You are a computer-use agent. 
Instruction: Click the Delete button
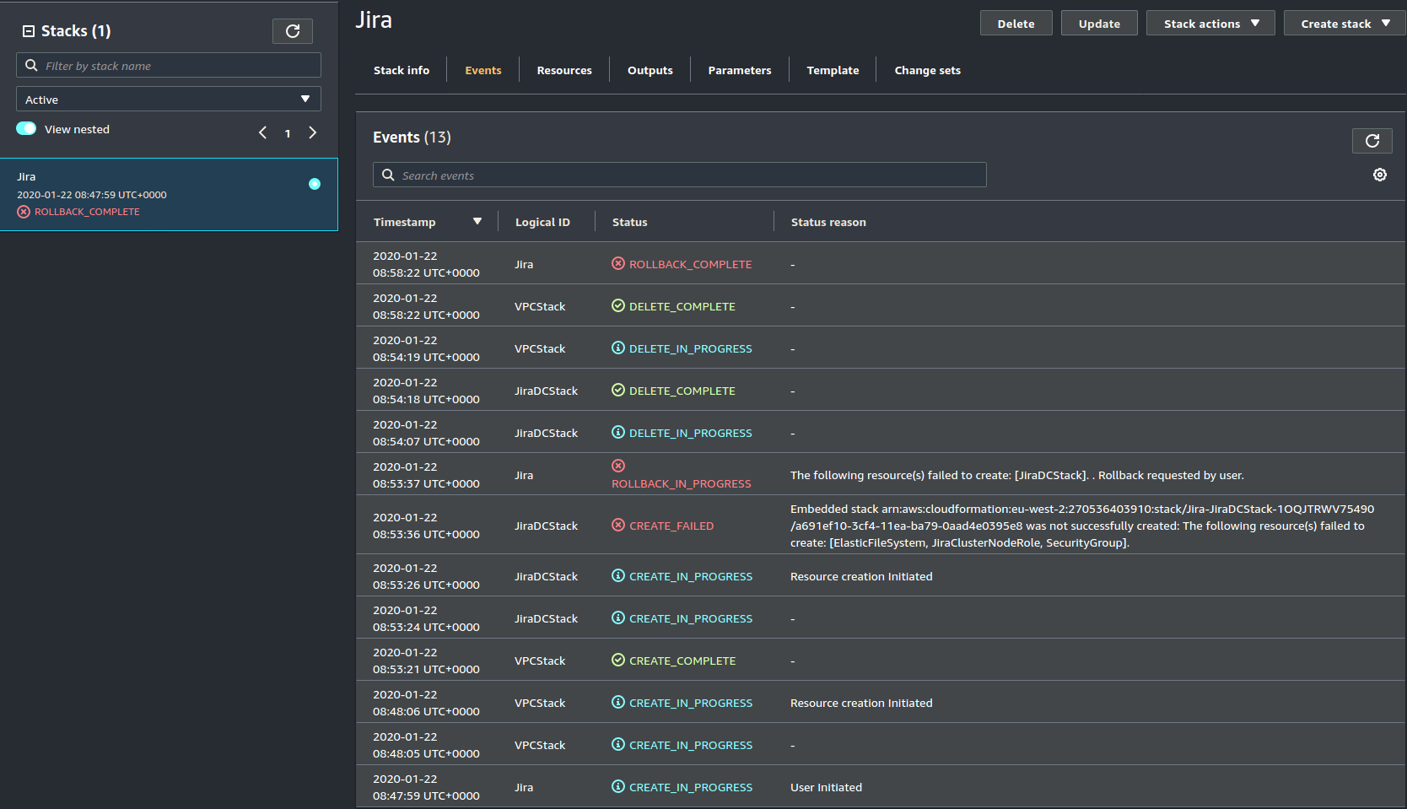point(1016,23)
